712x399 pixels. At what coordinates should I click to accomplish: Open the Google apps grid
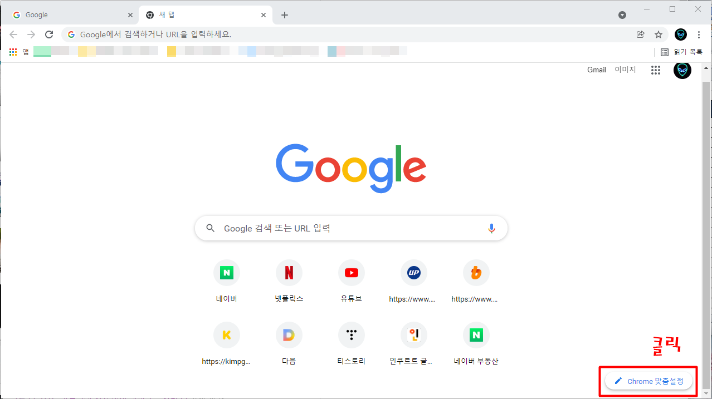tap(656, 70)
